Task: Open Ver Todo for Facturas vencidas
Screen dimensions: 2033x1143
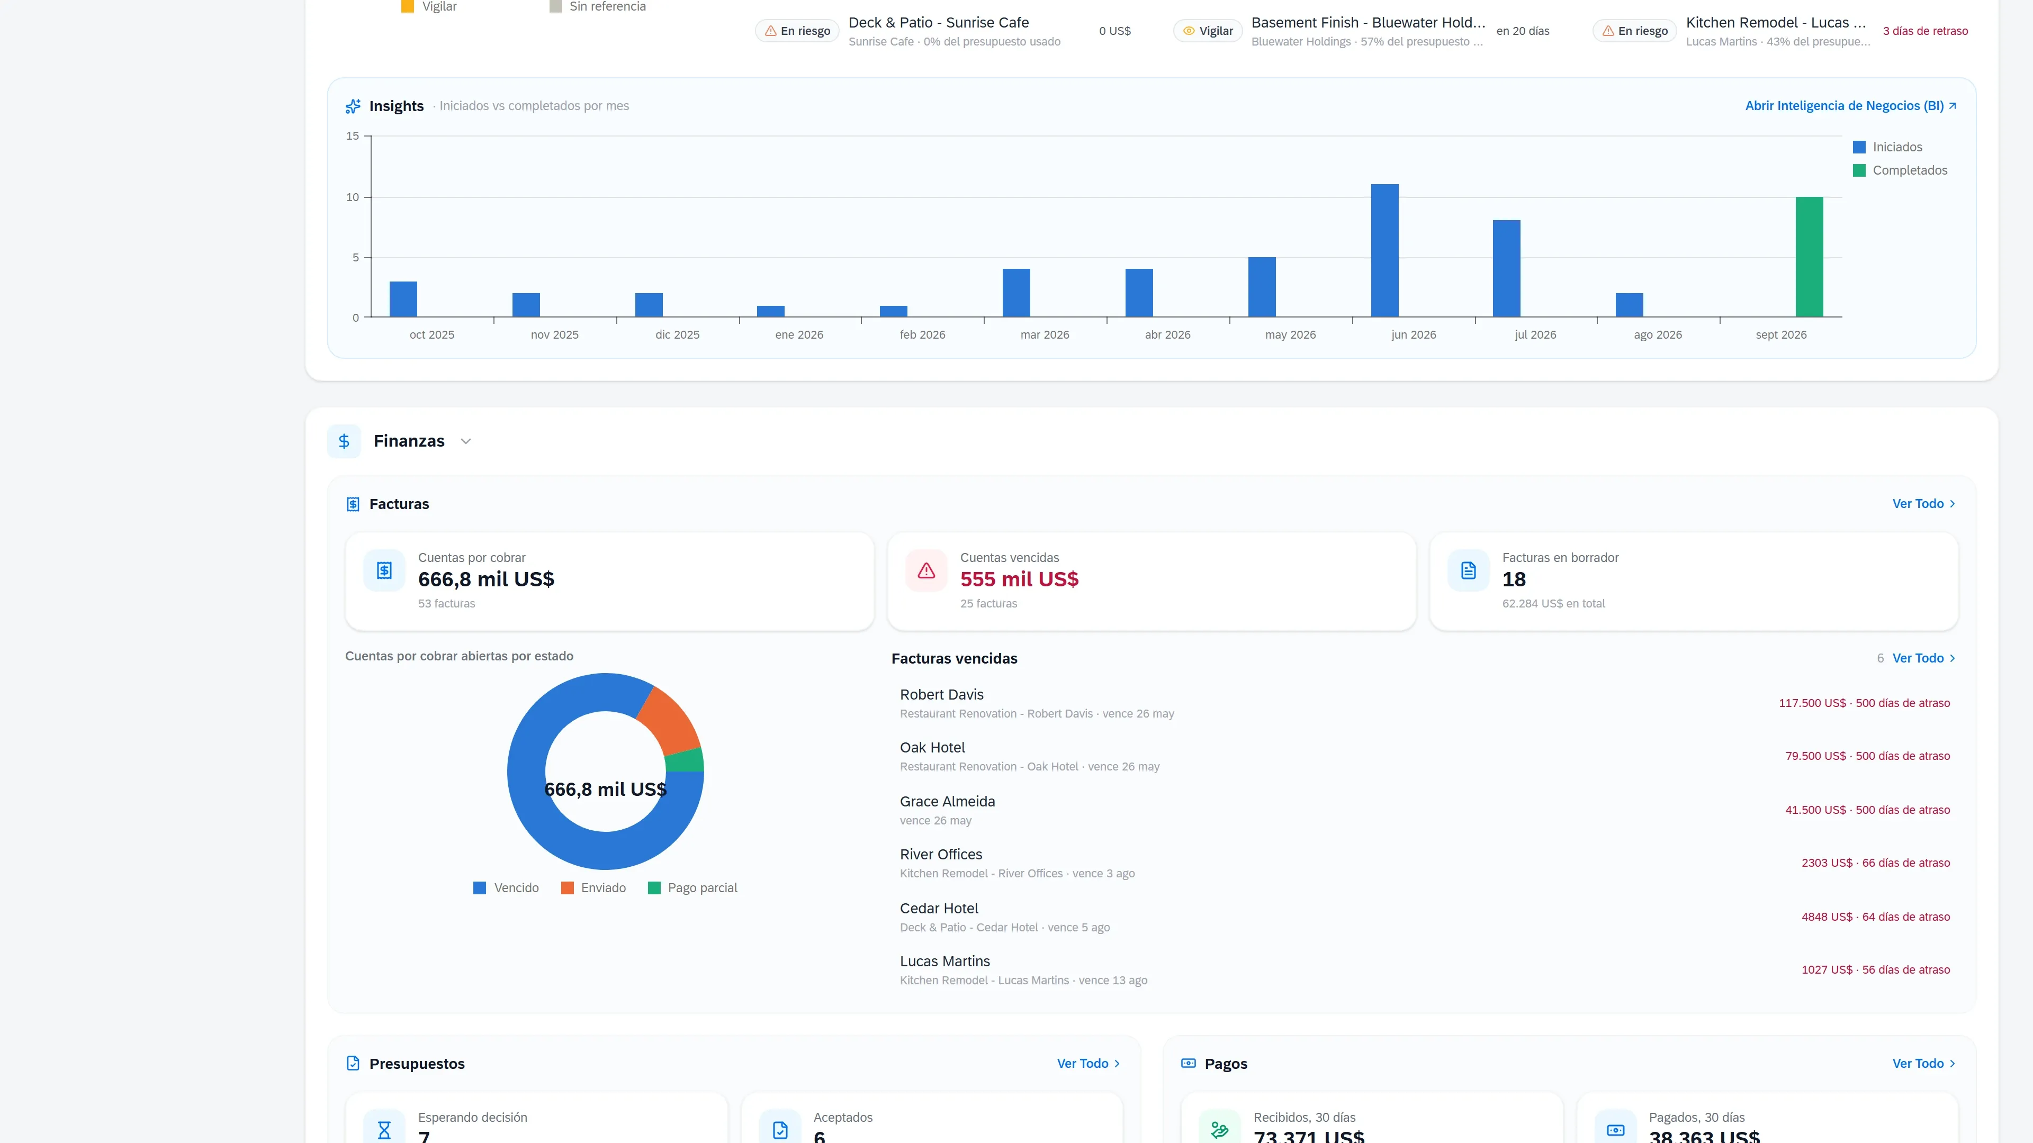Action: click(x=1924, y=658)
